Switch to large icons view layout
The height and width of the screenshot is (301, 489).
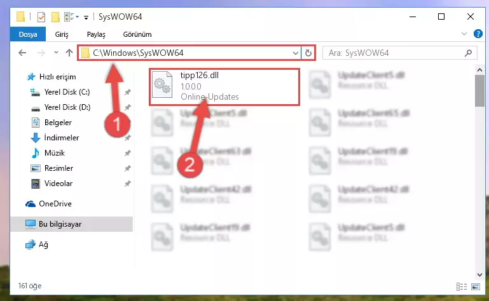pyautogui.click(x=476, y=286)
